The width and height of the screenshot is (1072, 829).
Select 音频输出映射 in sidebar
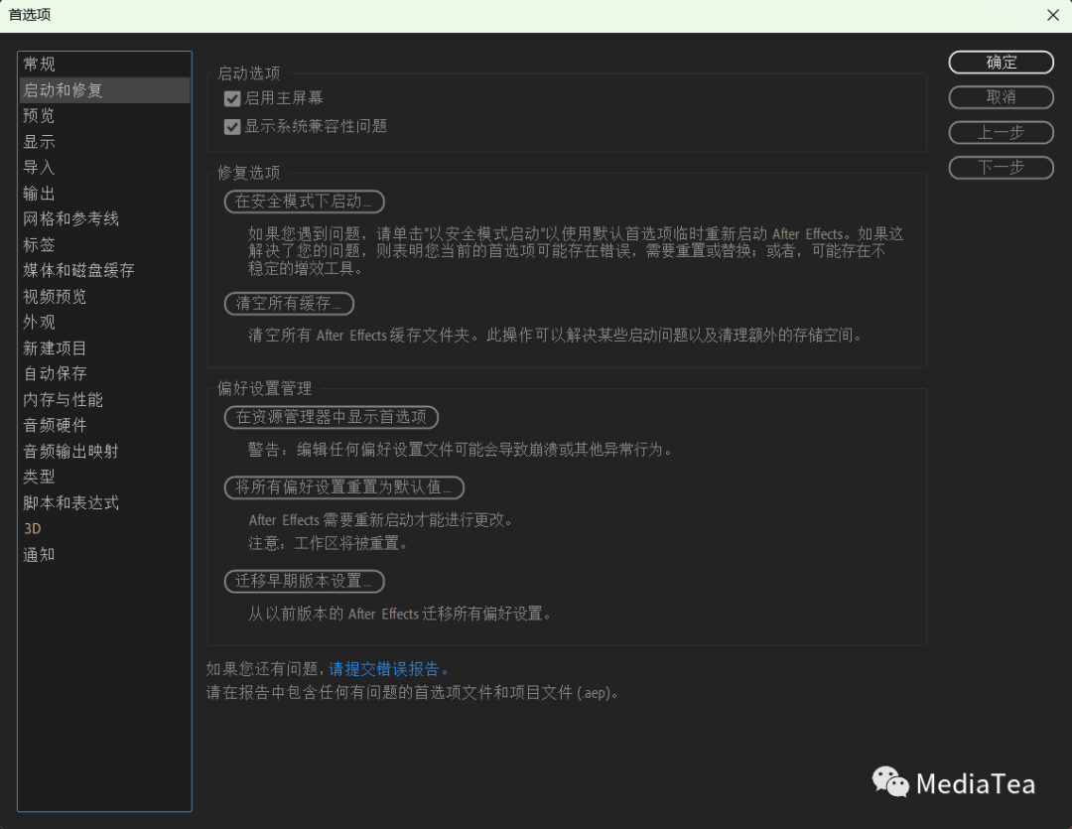(104, 452)
